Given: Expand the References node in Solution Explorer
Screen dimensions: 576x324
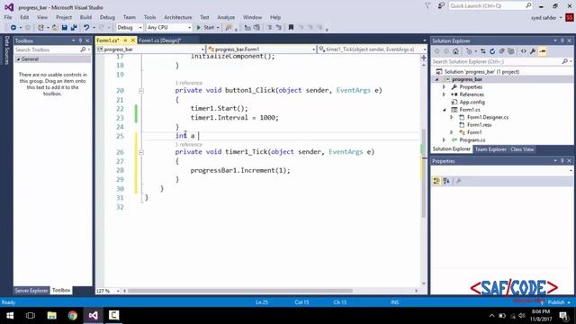Looking at the screenshot, I should tap(444, 94).
